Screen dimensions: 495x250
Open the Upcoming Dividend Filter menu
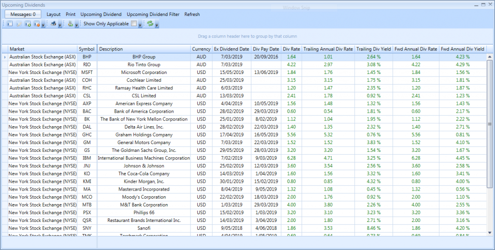click(153, 14)
